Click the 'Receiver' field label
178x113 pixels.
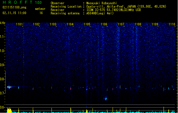click(57, 10)
